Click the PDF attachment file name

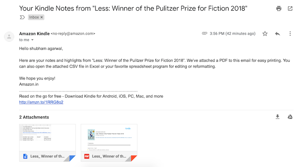coord(109,156)
